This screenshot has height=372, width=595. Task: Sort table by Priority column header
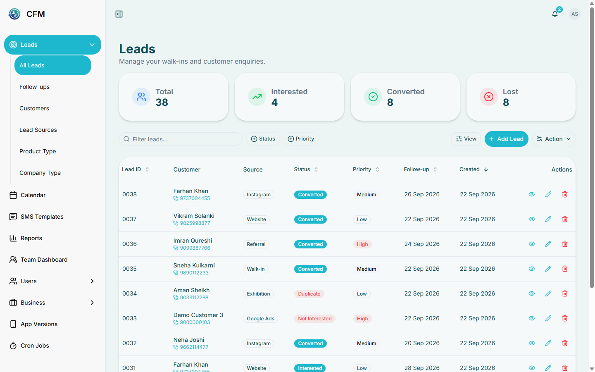(366, 169)
